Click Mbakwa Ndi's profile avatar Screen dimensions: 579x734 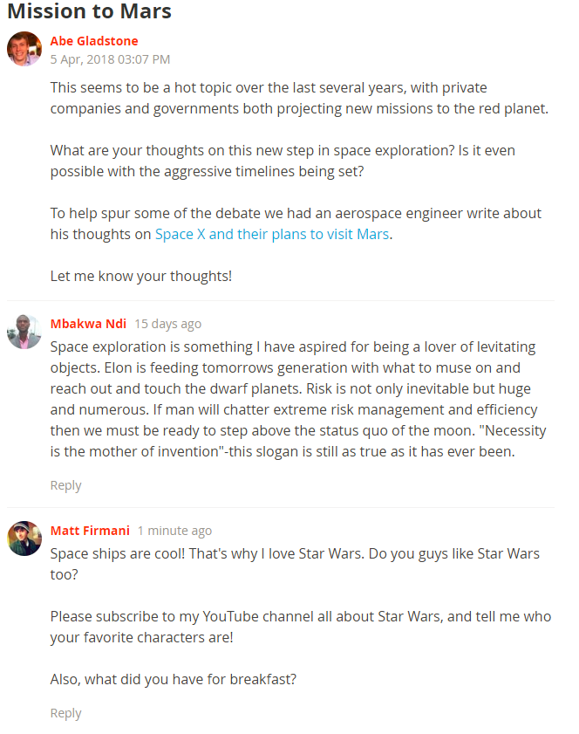[x=24, y=332]
